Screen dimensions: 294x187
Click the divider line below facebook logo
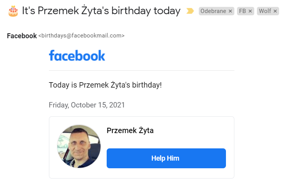point(141,71)
